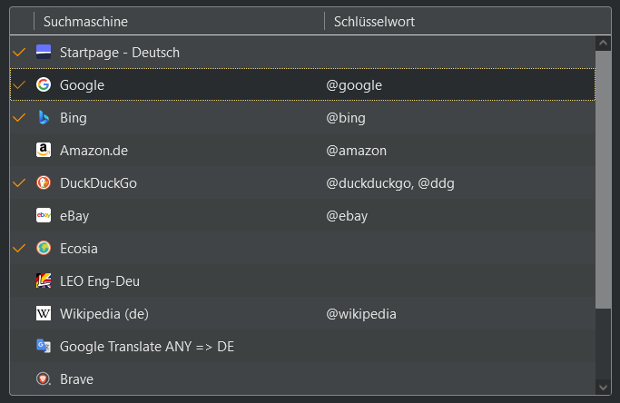Viewport: 620px width, 403px height.
Task: Toggle the DuckDuckGo checkmark off
Action: pos(19,182)
